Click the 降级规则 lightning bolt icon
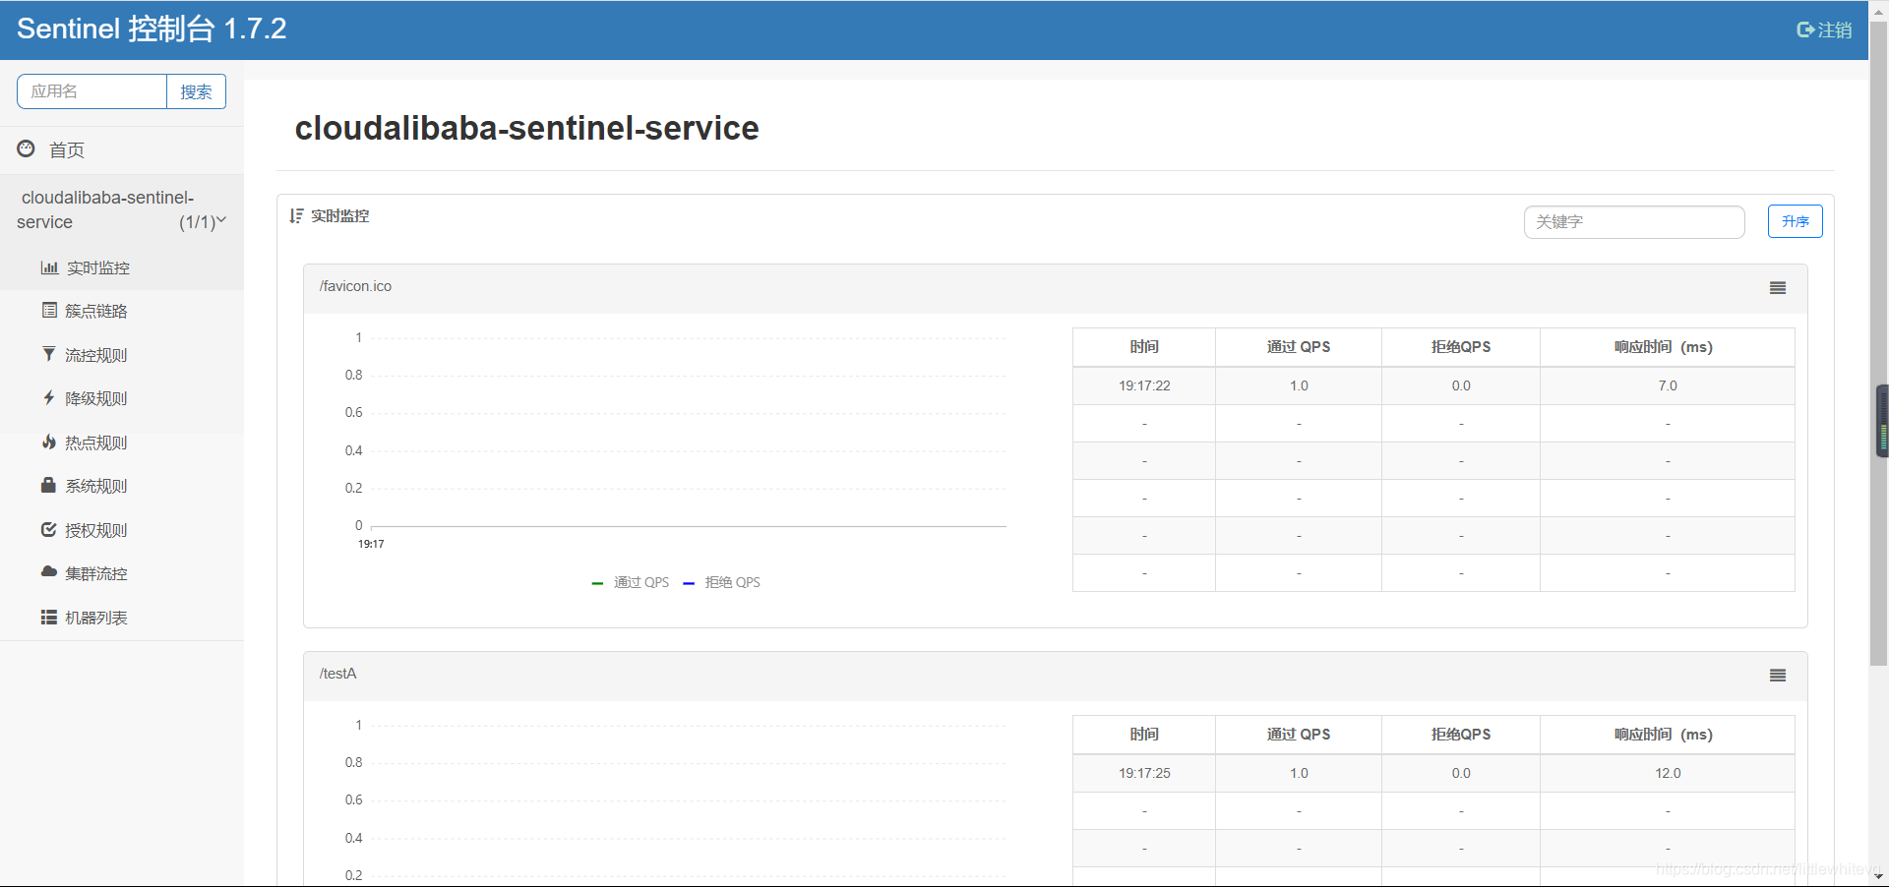The image size is (1889, 887). (x=49, y=397)
